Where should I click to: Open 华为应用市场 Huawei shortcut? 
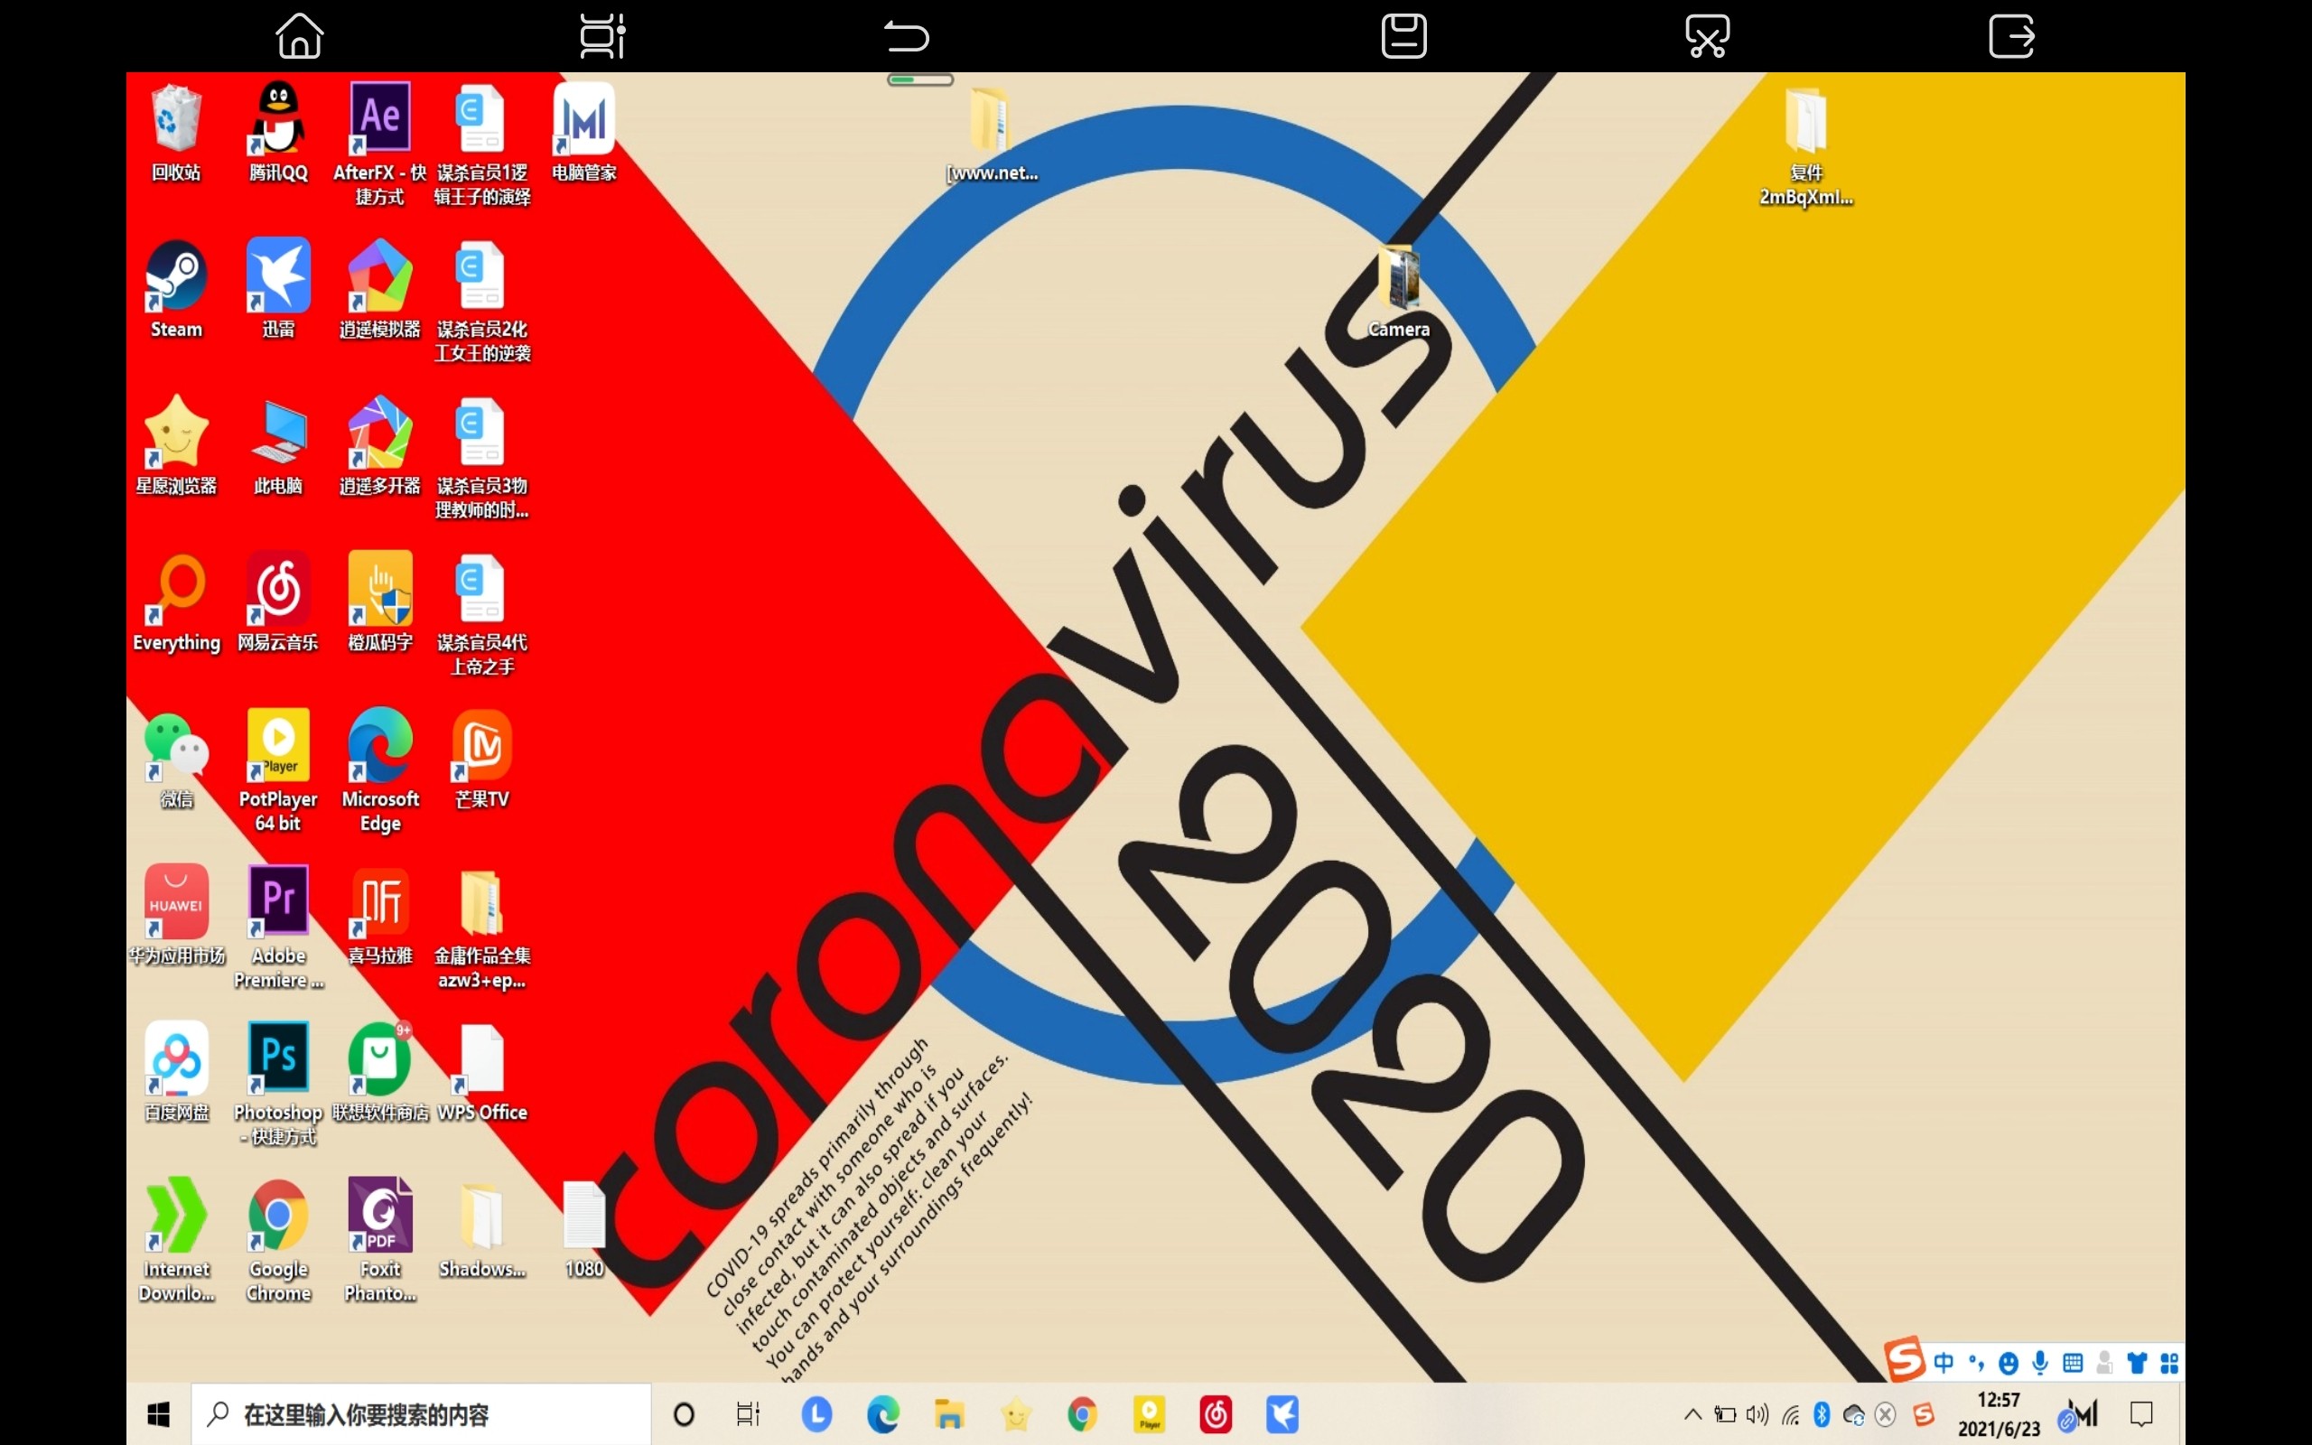point(176,902)
